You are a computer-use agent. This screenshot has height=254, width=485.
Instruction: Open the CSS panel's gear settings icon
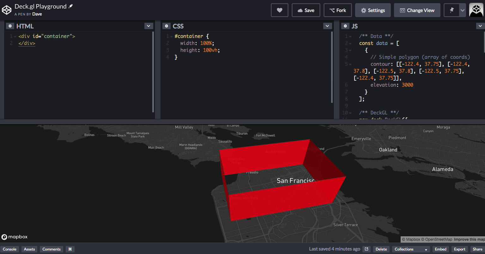[167, 26]
